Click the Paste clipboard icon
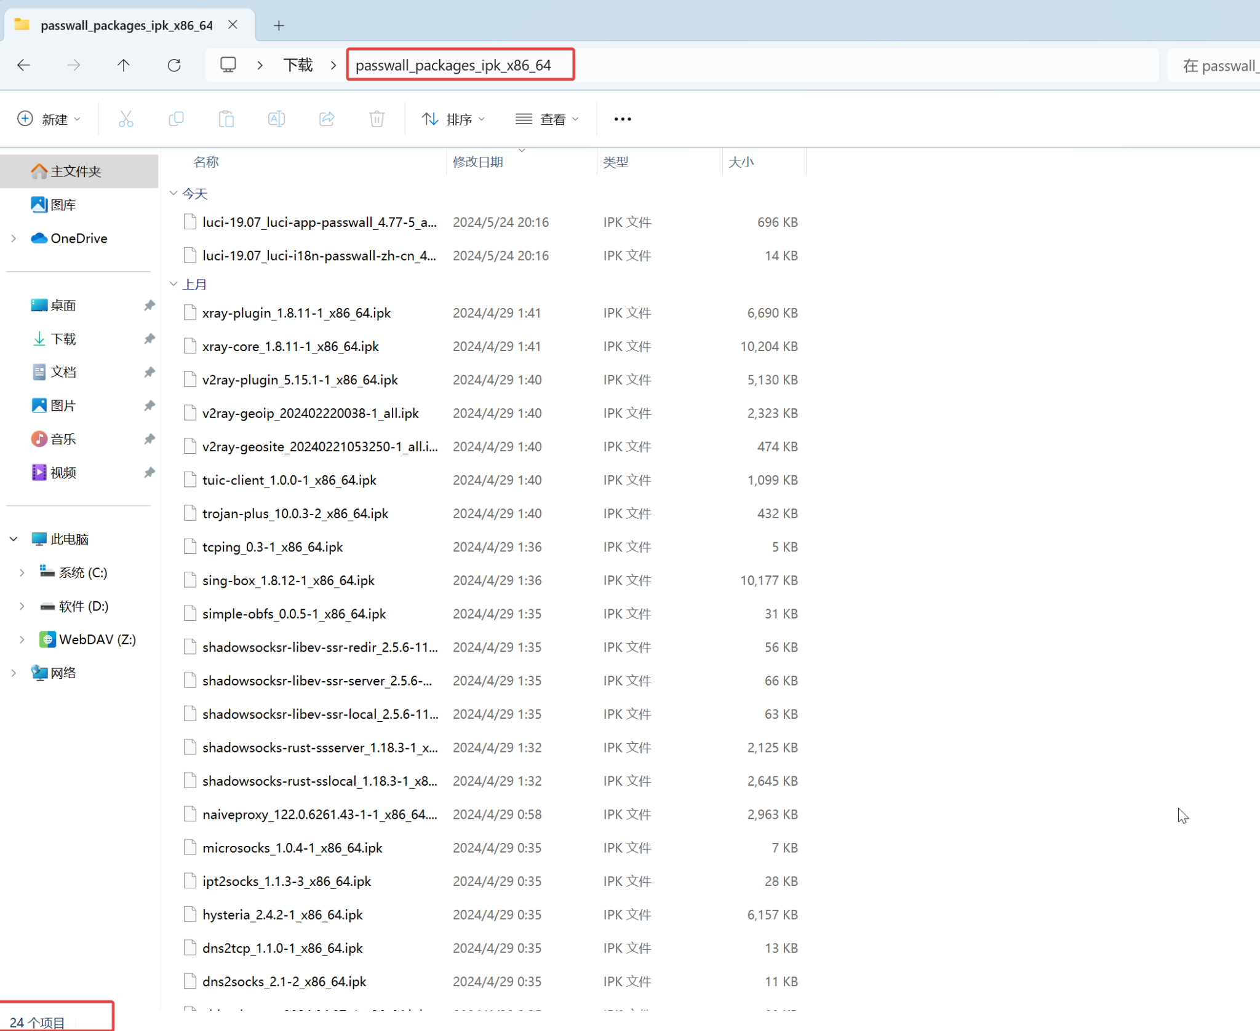 tap(226, 119)
